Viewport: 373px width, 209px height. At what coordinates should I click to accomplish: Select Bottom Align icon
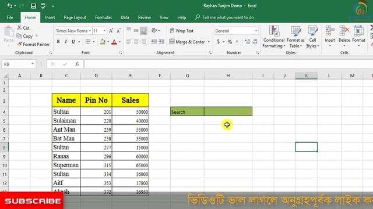coord(143,31)
